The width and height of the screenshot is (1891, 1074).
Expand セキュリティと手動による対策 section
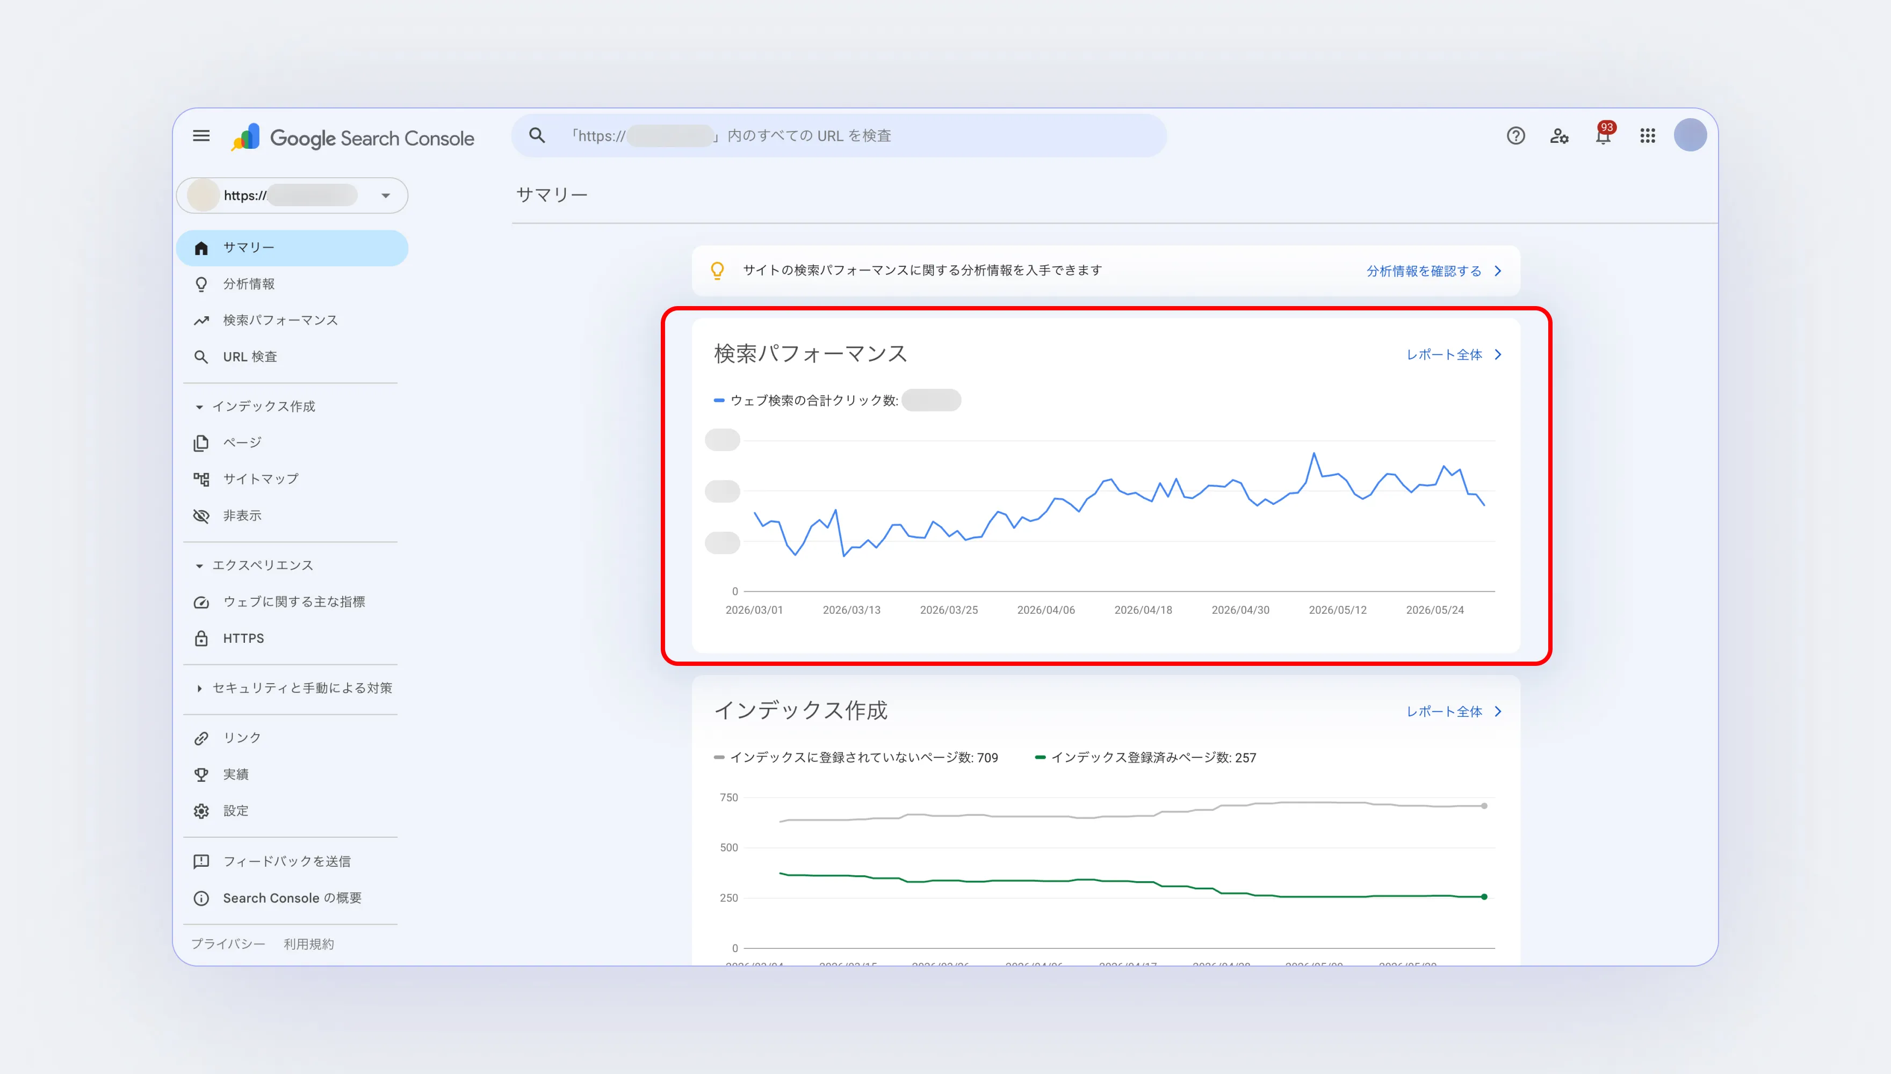[198, 688]
